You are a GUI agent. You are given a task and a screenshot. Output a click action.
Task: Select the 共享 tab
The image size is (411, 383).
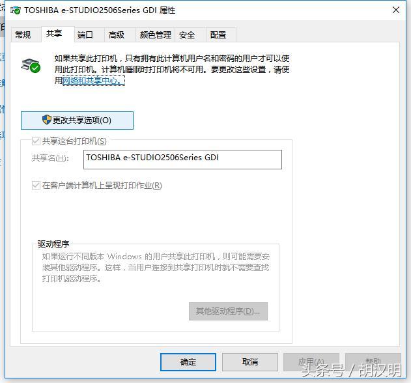coord(58,34)
